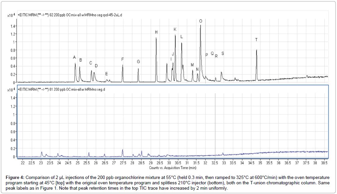Click the 'Counts vs. Acquisition Time (min)' axis label
This screenshot has width=337, height=194.
(x=173, y=168)
